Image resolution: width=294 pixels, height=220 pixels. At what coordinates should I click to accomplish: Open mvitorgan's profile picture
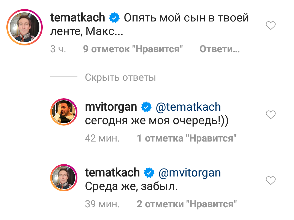pos(64,112)
